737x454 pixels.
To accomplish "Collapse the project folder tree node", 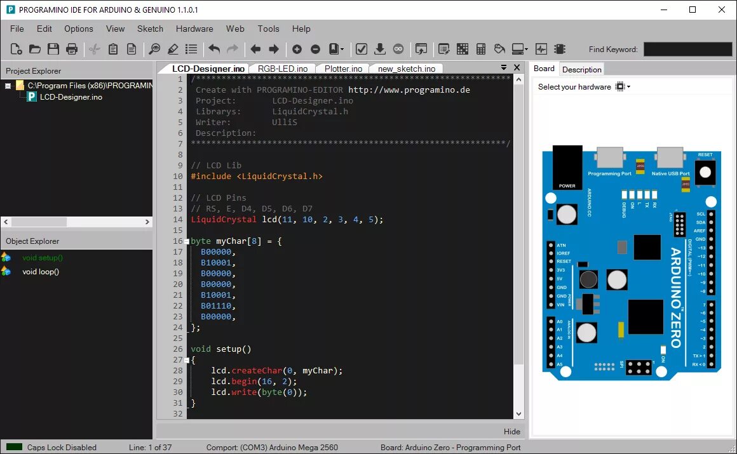I will [x=8, y=86].
